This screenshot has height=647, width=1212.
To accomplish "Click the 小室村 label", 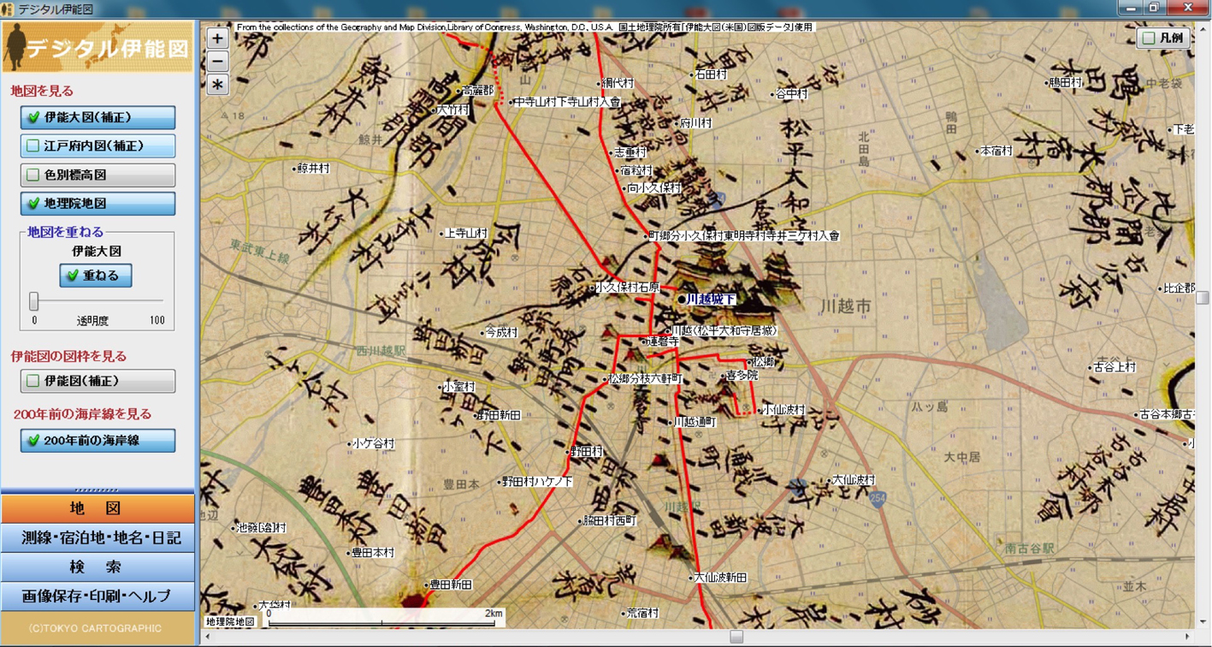I will [x=459, y=387].
